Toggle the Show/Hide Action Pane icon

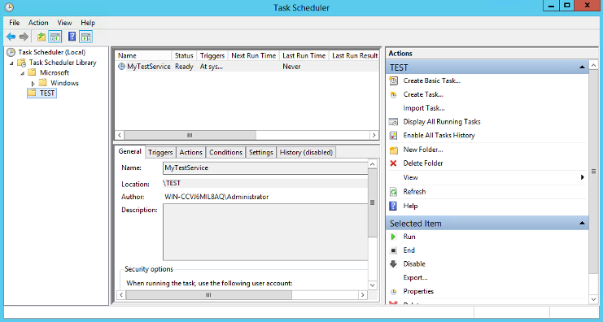[x=86, y=37]
